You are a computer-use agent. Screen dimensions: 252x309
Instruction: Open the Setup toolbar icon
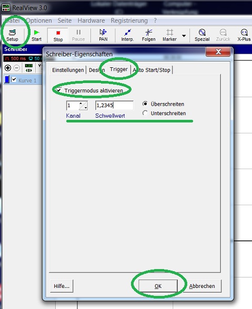coord(12,35)
